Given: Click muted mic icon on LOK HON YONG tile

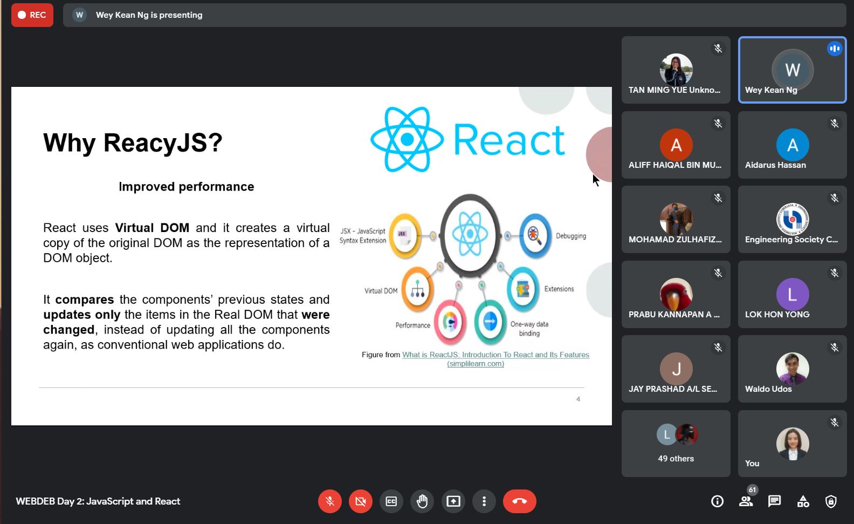Looking at the screenshot, I should tap(835, 273).
